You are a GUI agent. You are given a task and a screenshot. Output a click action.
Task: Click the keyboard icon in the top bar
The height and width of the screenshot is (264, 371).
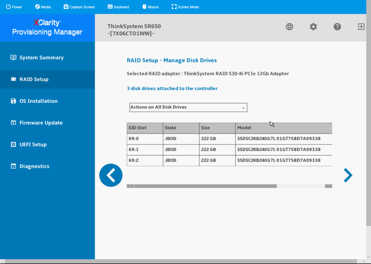point(110,7)
